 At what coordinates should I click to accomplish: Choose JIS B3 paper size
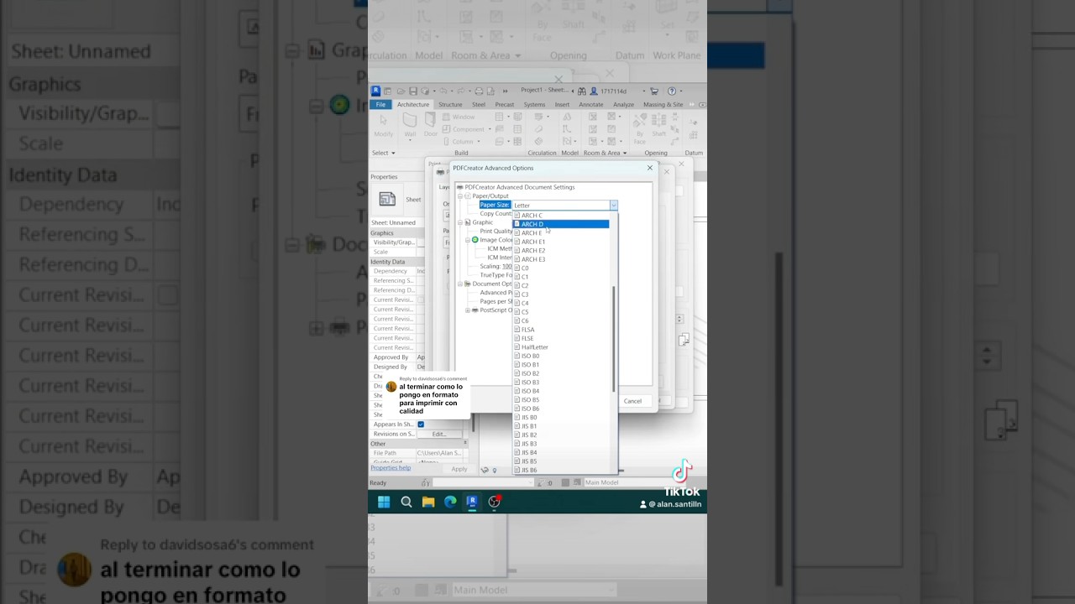pos(561,444)
